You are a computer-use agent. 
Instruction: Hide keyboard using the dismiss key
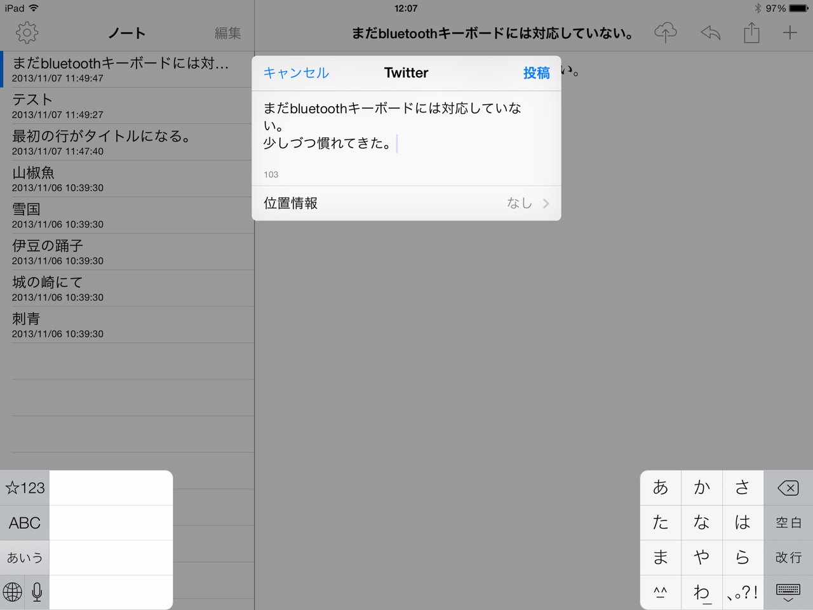tap(788, 592)
